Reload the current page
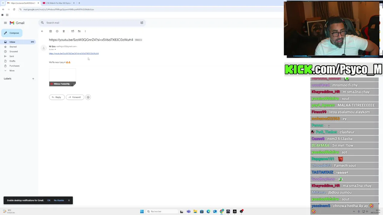The height and width of the screenshot is (215, 383). click(x=14, y=9)
